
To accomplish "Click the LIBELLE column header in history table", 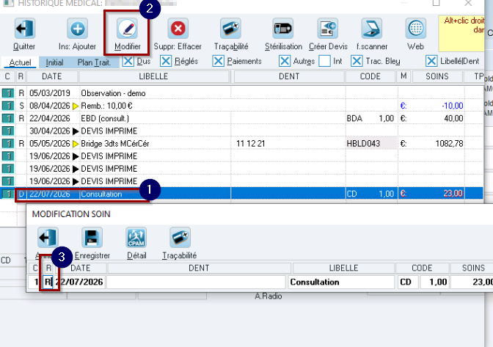I will [x=154, y=76].
